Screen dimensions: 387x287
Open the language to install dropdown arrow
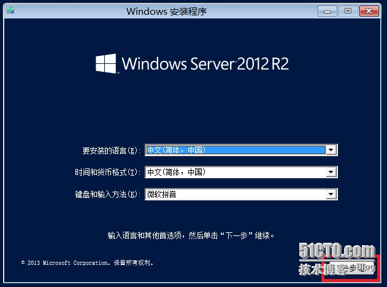click(331, 150)
